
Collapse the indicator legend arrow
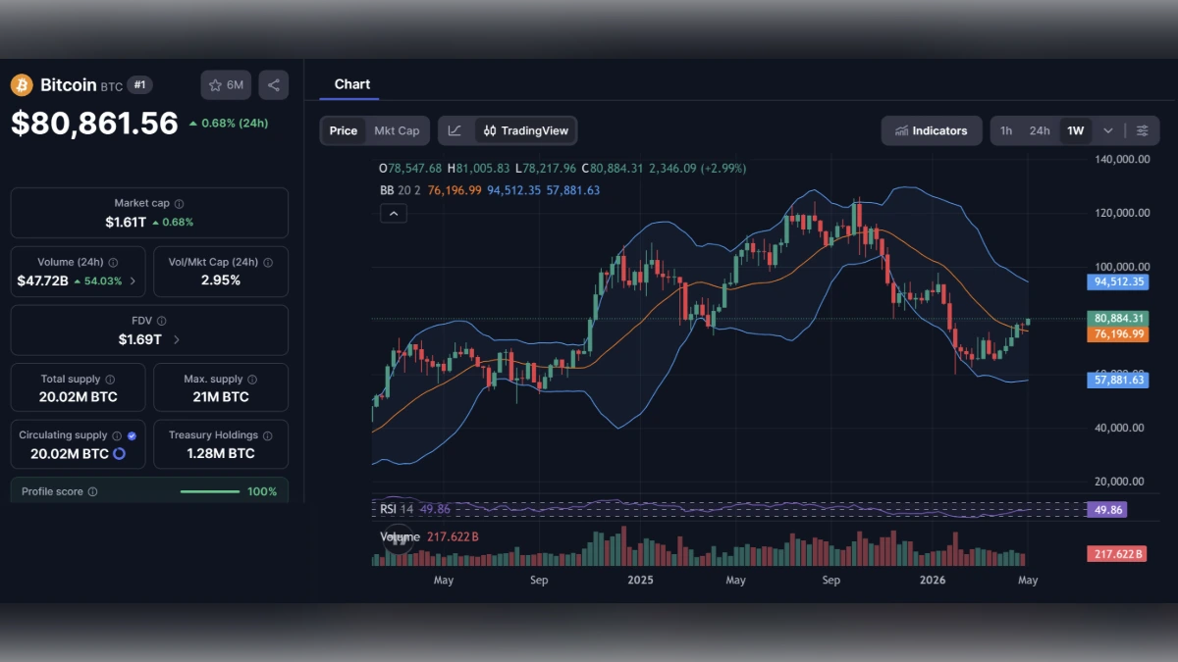click(x=393, y=213)
